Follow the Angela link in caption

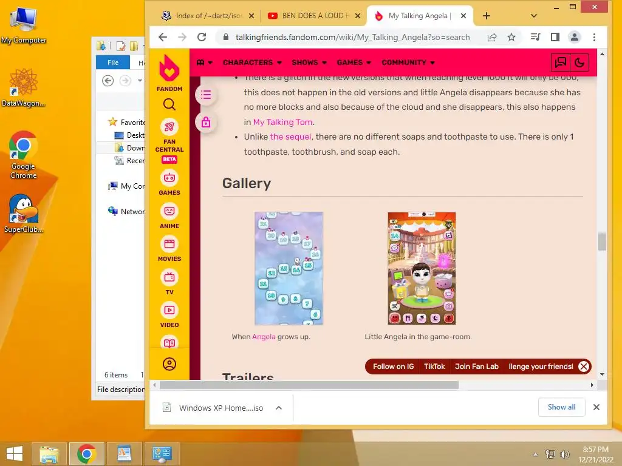coord(264,337)
